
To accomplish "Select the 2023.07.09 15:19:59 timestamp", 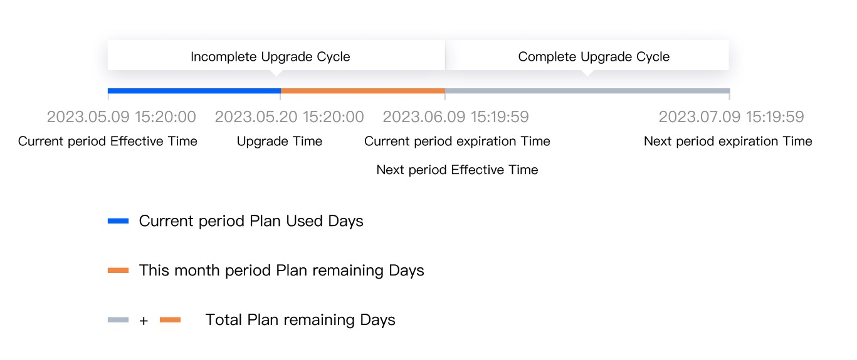I will pyautogui.click(x=731, y=117).
